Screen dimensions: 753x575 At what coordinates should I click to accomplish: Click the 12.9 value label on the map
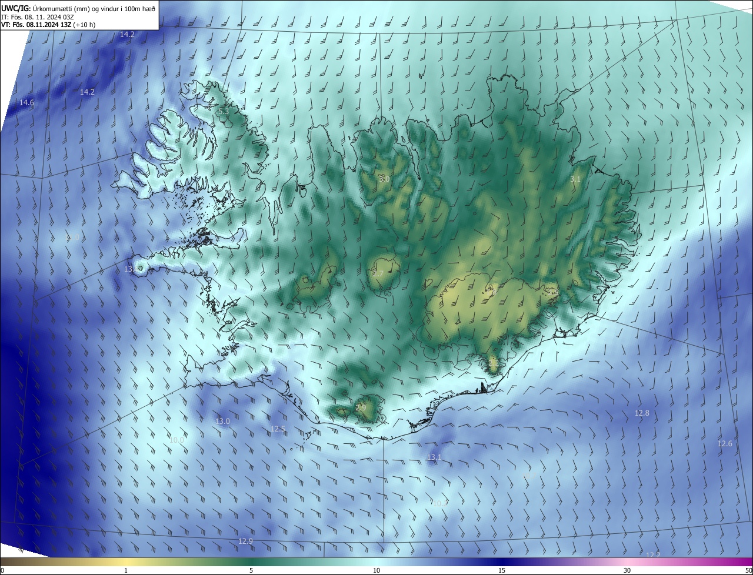click(x=245, y=541)
